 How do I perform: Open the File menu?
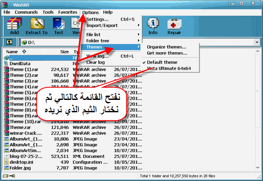coord(7,12)
